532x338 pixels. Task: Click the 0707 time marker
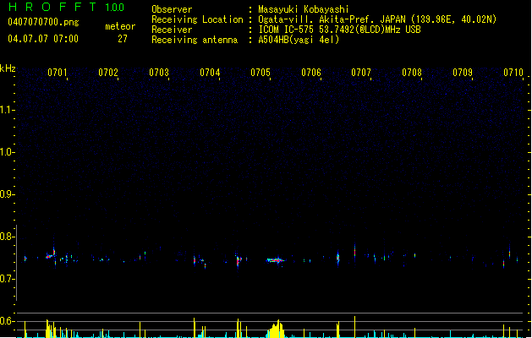click(x=361, y=73)
